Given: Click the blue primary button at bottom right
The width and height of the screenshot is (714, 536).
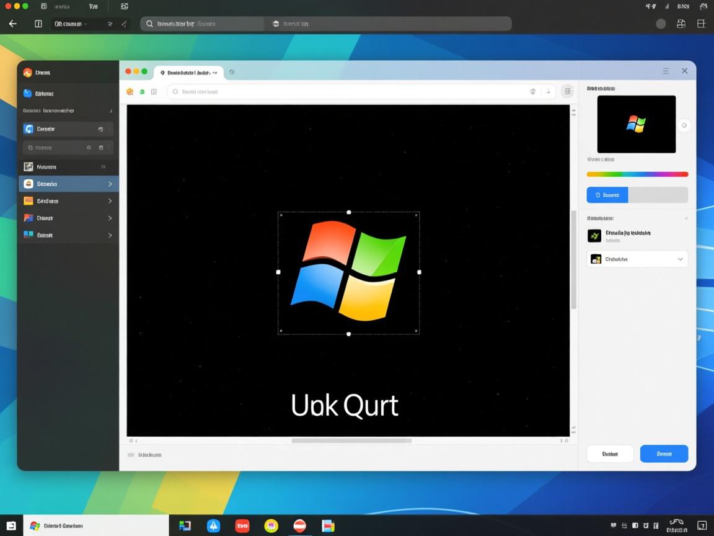Looking at the screenshot, I should [x=664, y=453].
